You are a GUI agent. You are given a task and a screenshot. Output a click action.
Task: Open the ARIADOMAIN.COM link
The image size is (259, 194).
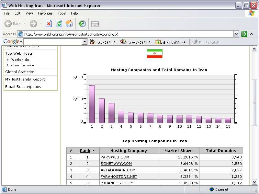[x=118, y=170]
